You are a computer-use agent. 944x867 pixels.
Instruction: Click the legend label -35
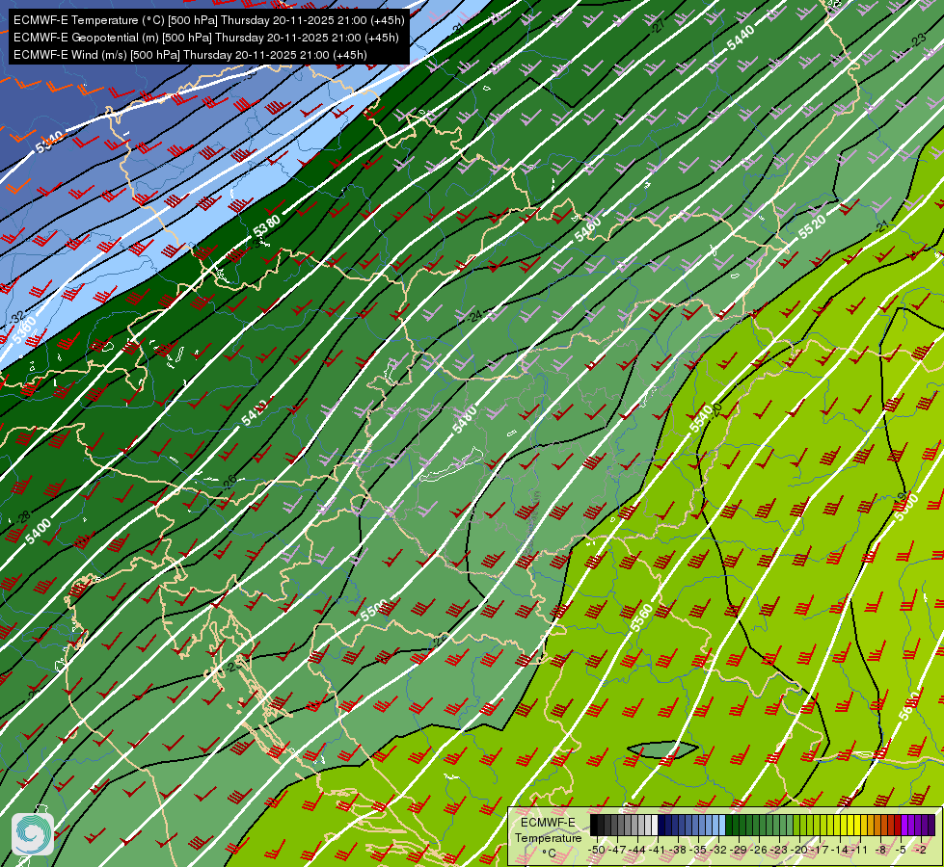698,850
